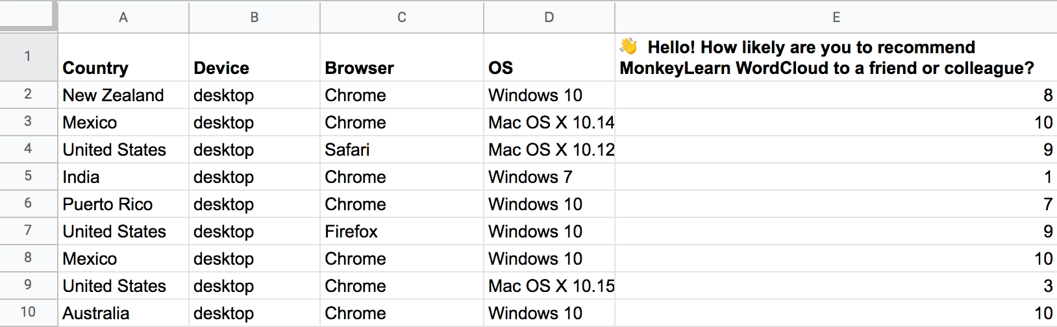Image resolution: width=1057 pixels, height=327 pixels.
Task: Select column D header
Action: (549, 18)
